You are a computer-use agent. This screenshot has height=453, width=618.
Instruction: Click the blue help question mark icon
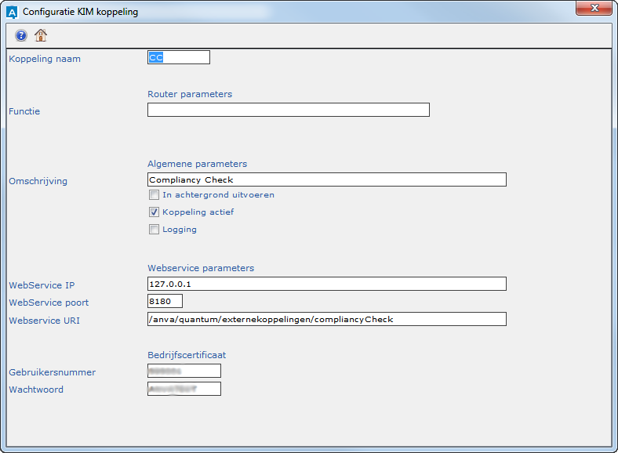[x=21, y=35]
